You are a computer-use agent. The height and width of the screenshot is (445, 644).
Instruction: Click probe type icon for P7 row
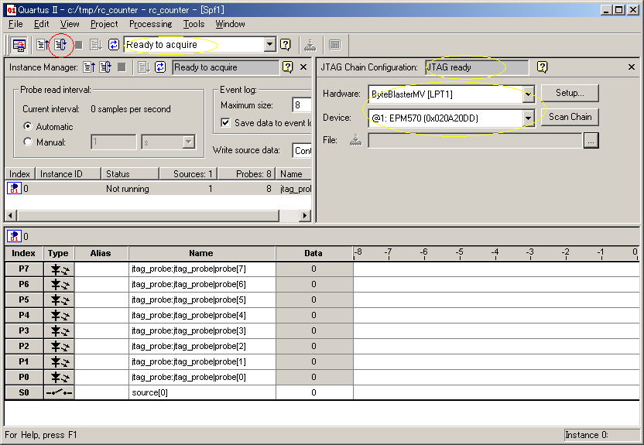point(59,269)
